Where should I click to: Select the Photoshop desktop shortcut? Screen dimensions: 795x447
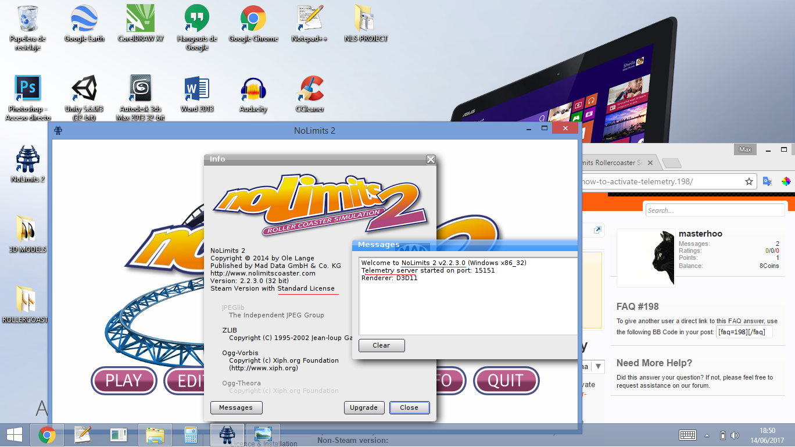(28, 98)
